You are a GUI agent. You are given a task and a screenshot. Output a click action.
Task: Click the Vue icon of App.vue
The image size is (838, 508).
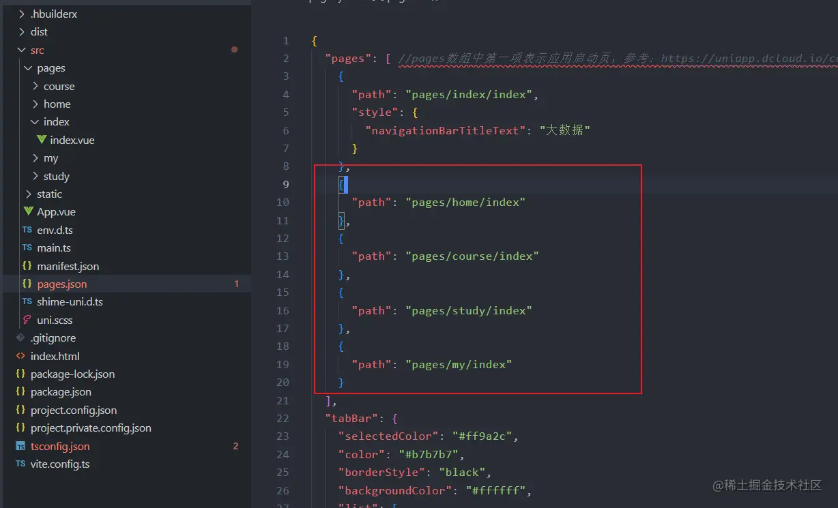(x=28, y=212)
